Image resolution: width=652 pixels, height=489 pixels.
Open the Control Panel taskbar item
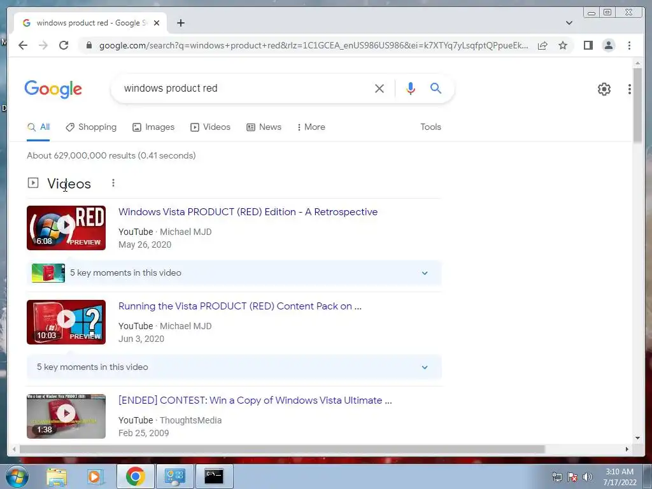174,476
